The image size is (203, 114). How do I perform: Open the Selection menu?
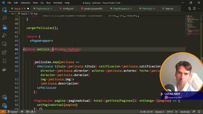point(25,3)
